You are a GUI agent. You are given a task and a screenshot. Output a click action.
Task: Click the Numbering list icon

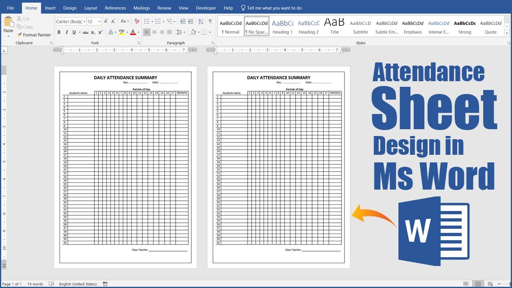coord(158,22)
